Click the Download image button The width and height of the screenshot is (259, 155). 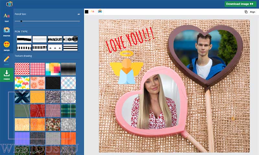click(x=240, y=4)
